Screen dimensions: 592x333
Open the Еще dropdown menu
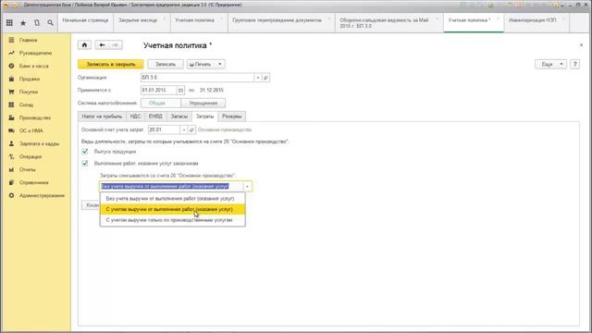[550, 64]
